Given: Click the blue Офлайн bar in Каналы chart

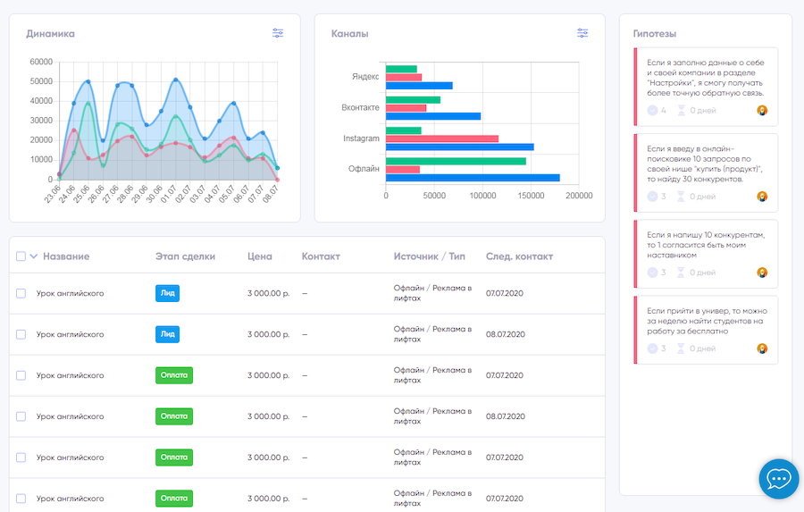Looking at the screenshot, I should coord(473,178).
